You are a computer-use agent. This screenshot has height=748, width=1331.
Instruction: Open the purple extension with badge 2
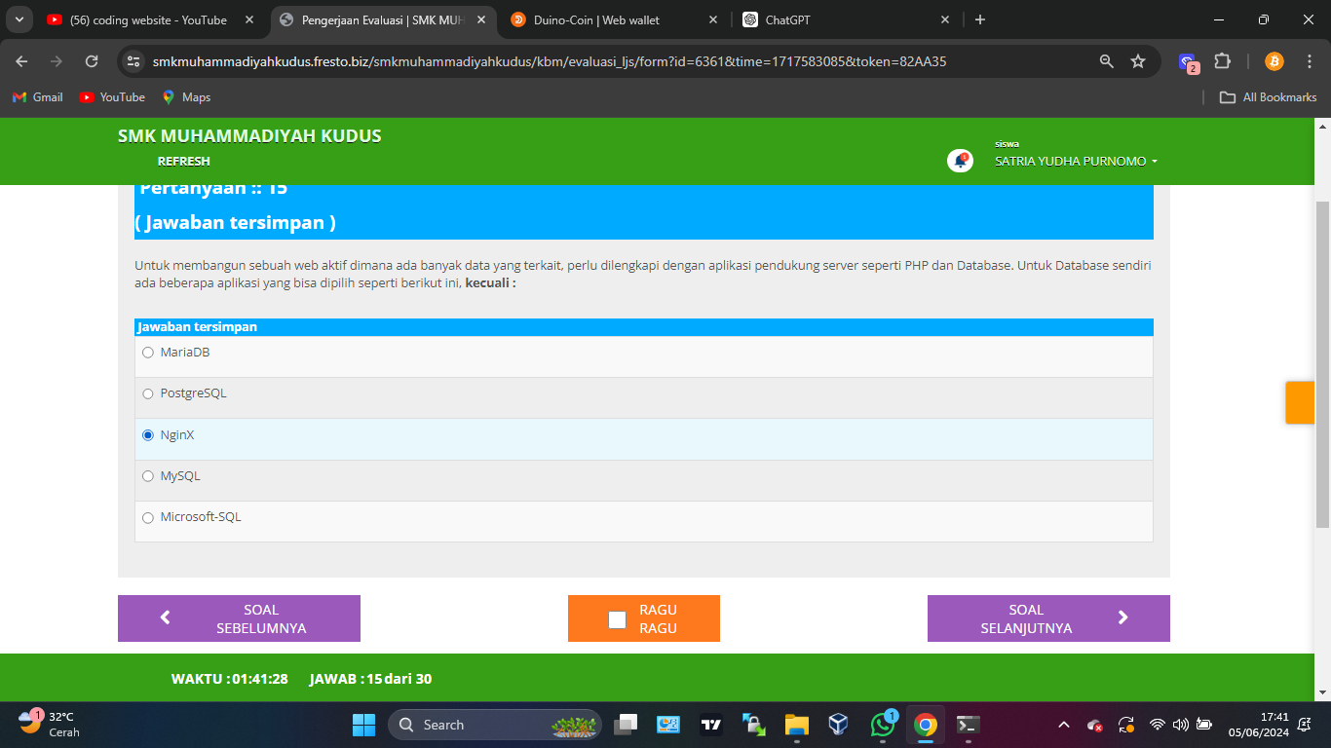(x=1189, y=62)
